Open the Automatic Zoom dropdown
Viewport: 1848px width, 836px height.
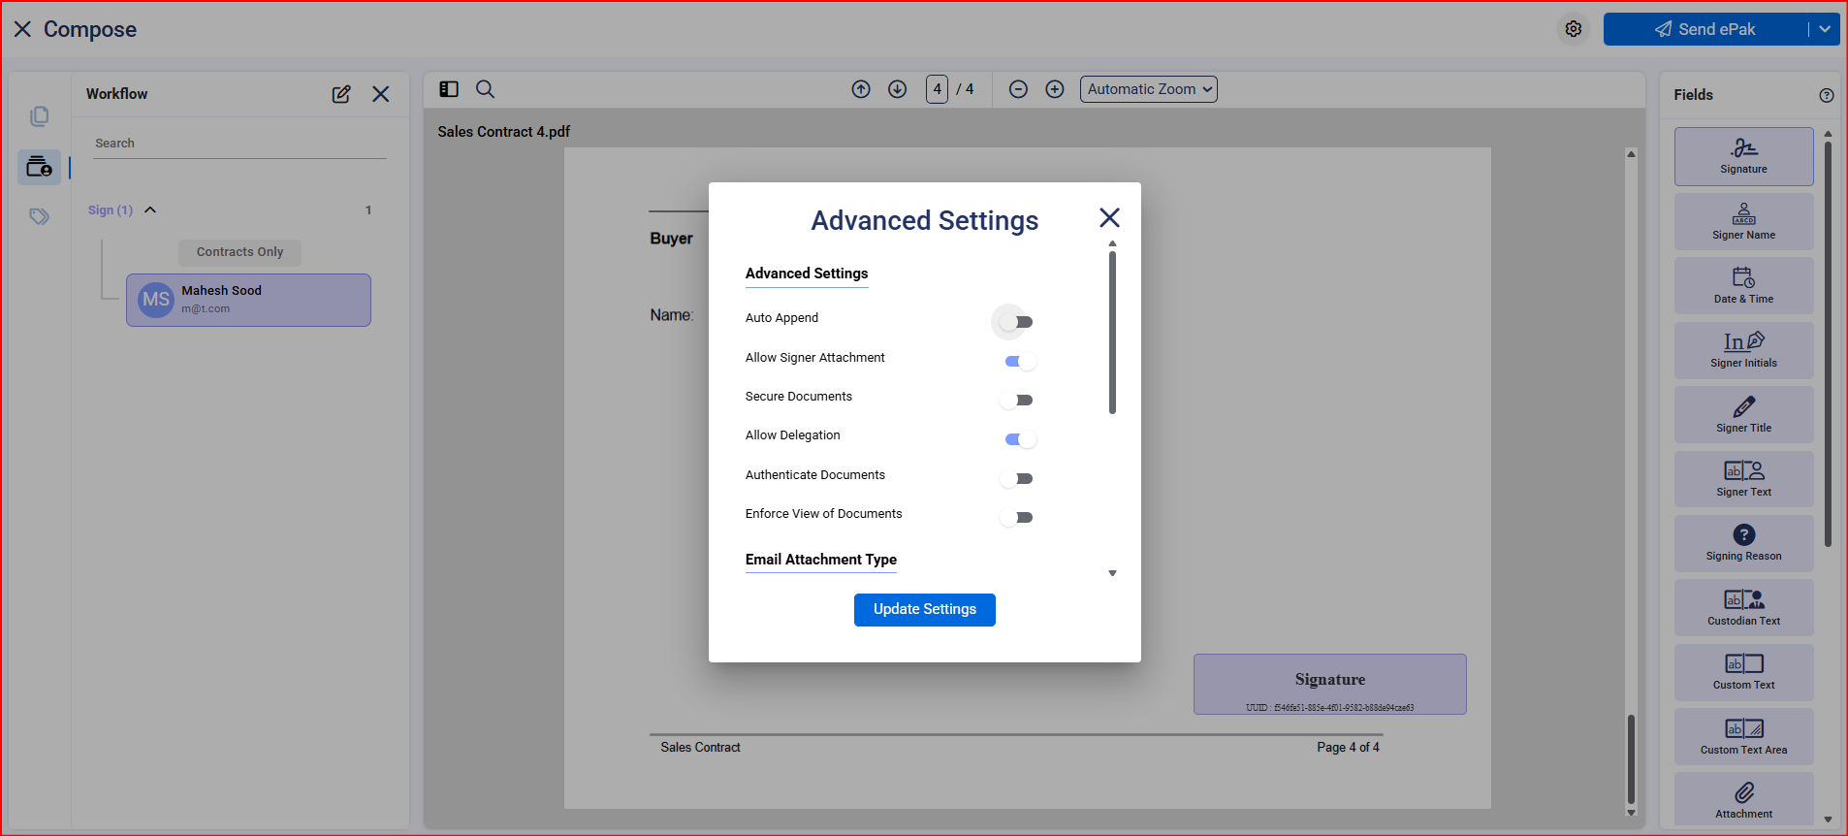point(1148,89)
